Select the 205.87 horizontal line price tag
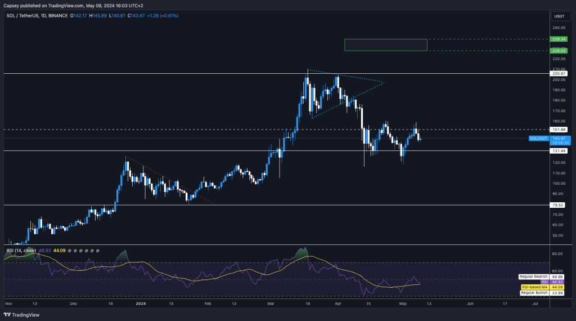Viewport: 576px width, 321px height. click(x=559, y=74)
